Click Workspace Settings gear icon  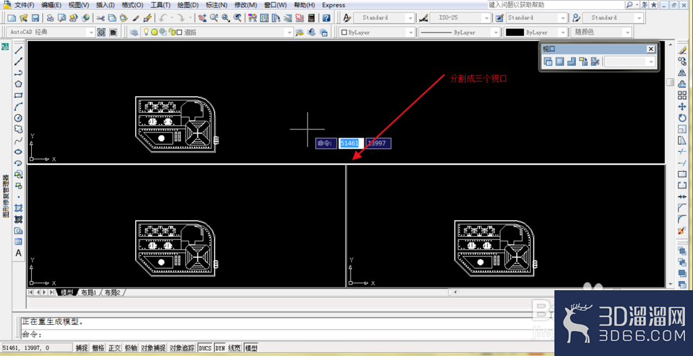[x=102, y=33]
